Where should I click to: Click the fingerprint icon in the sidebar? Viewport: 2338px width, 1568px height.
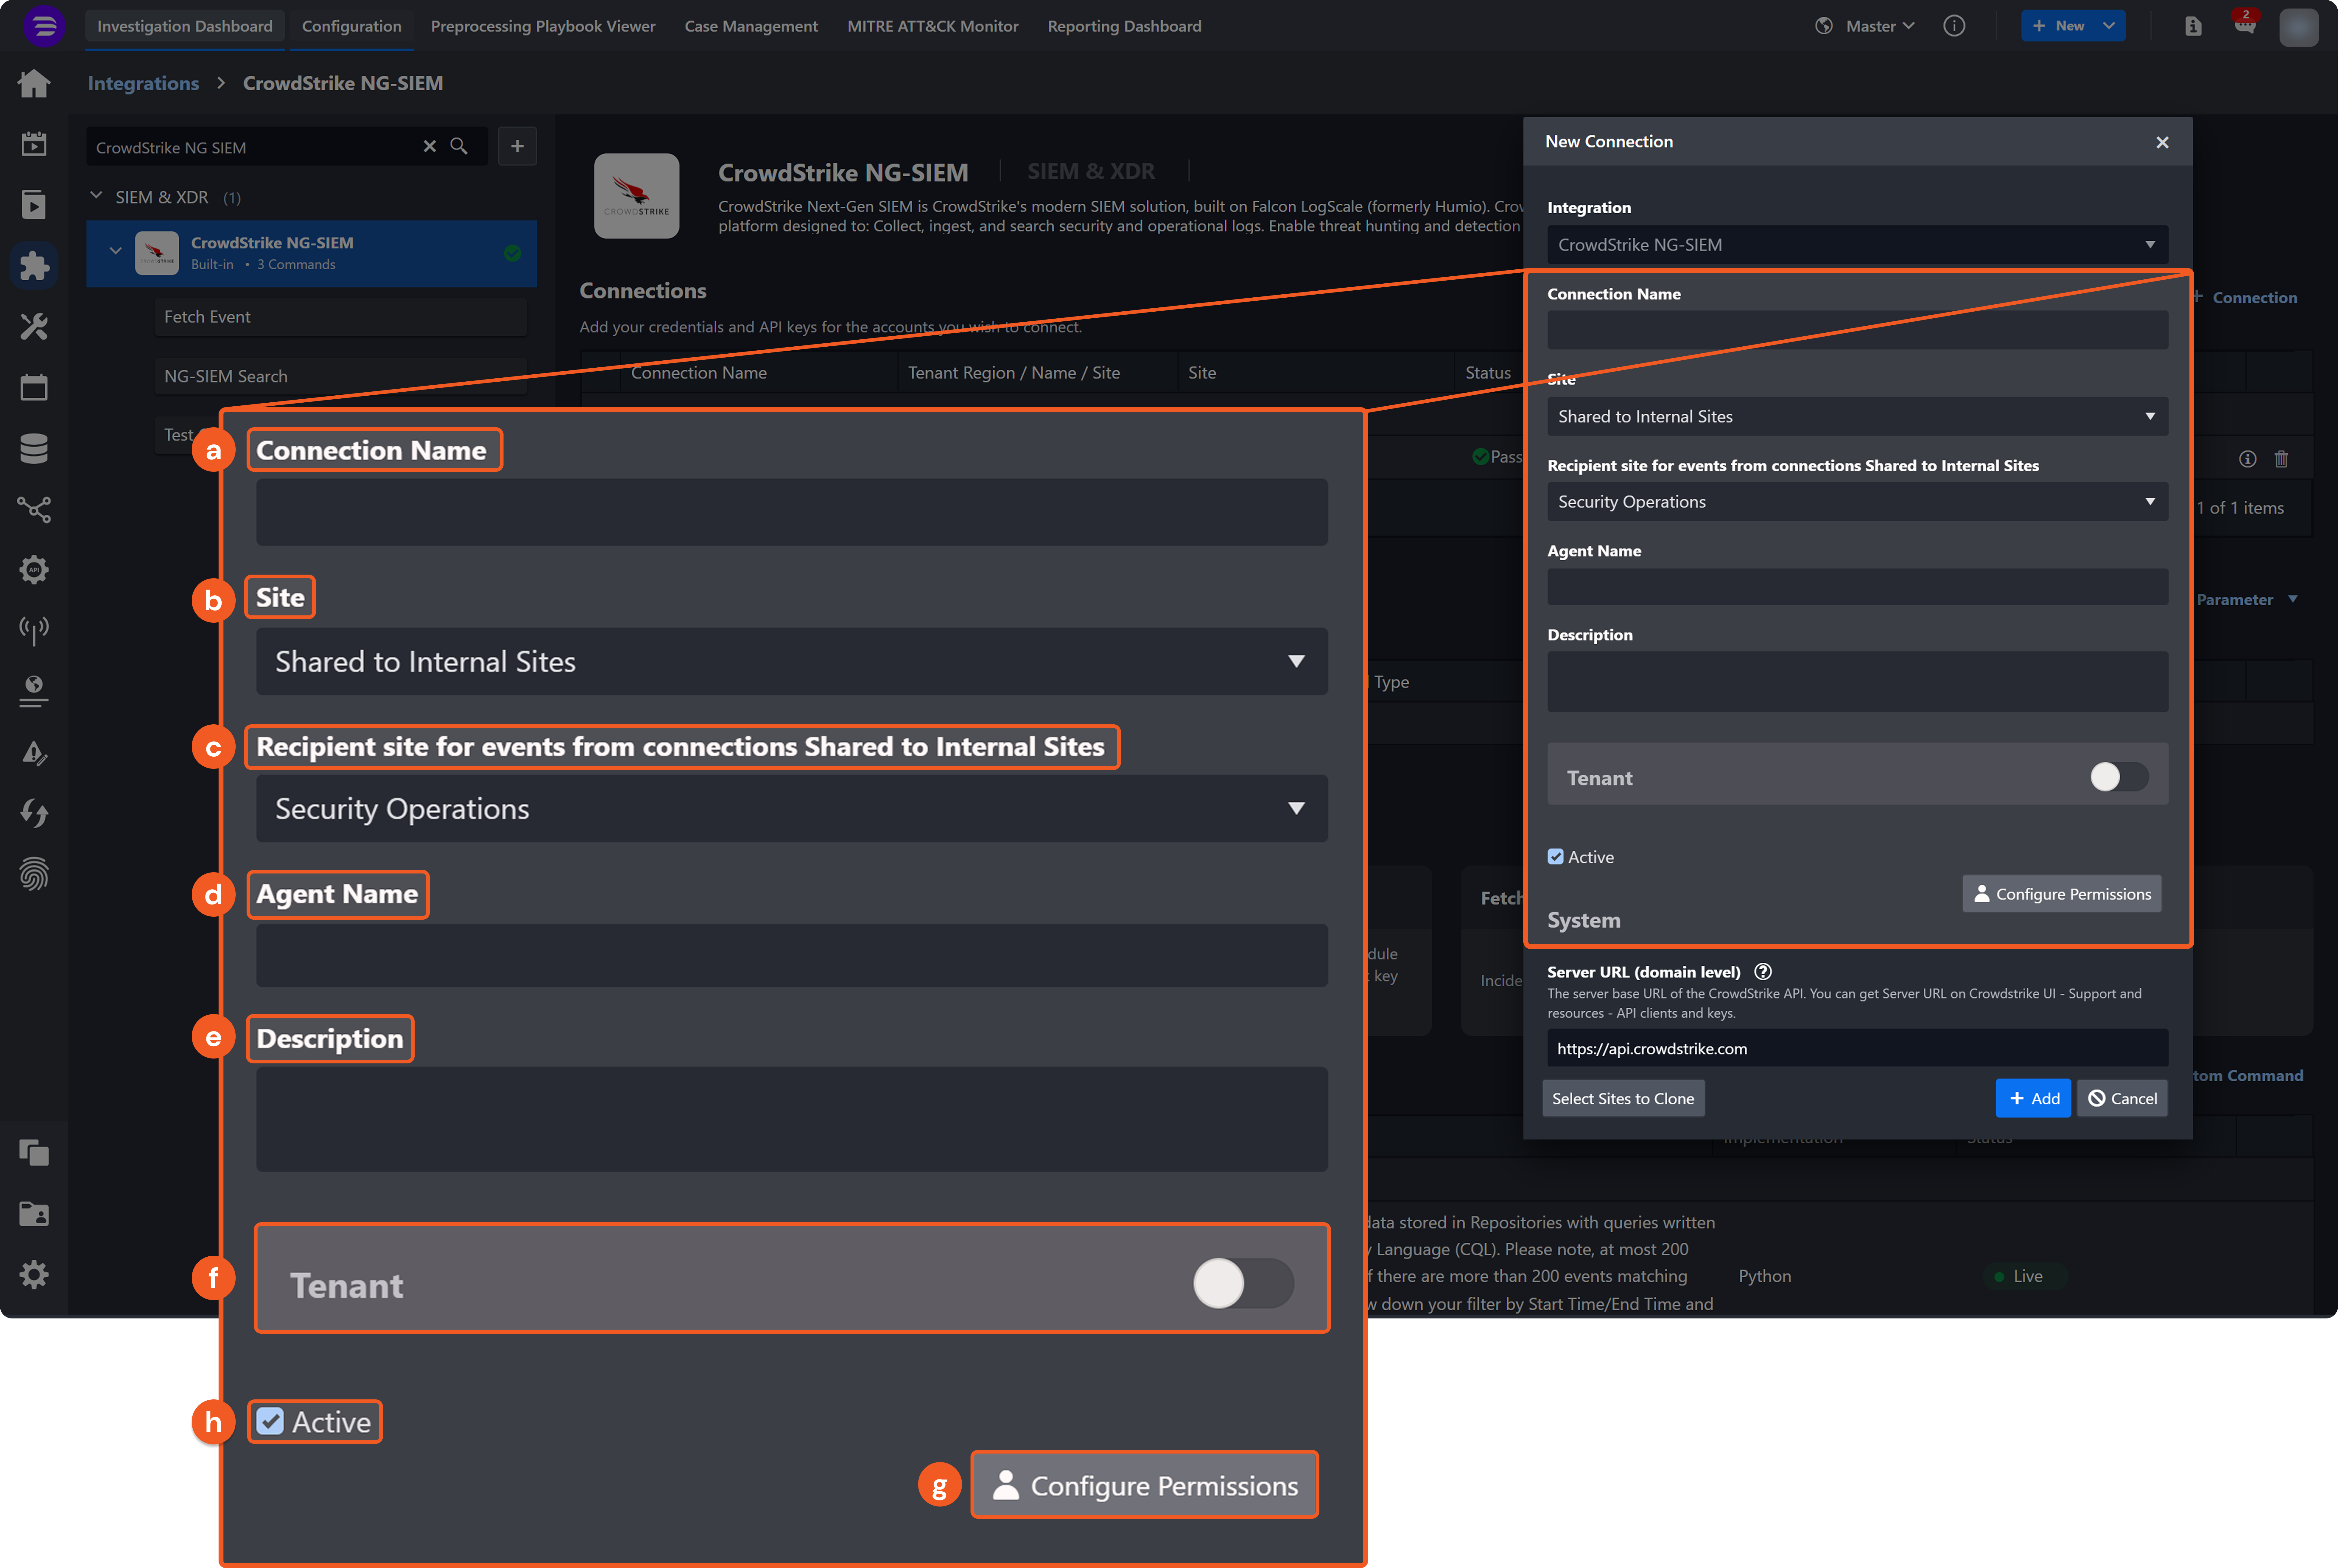click(x=34, y=874)
